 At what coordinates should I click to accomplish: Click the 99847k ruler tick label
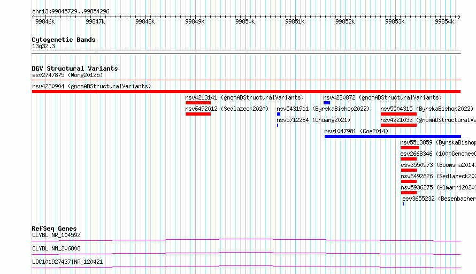95,21
